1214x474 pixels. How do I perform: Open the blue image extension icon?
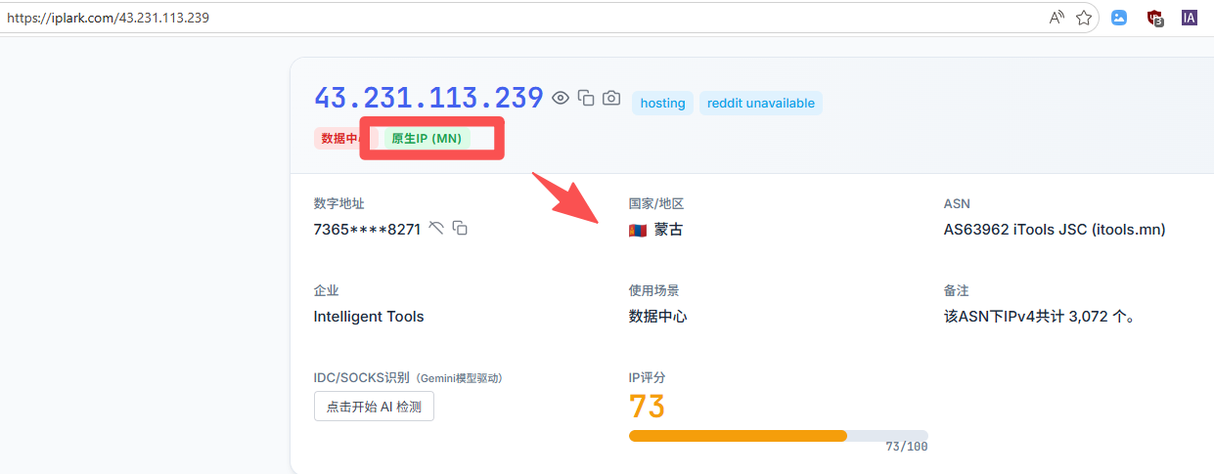(1119, 18)
